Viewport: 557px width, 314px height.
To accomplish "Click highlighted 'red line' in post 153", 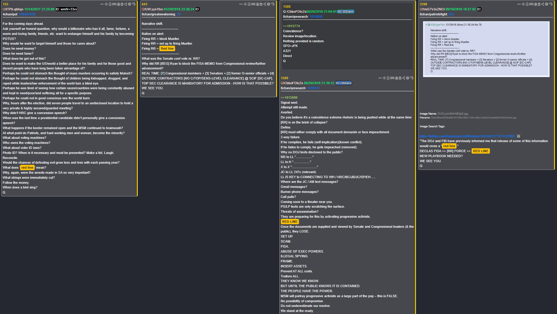I will pyautogui.click(x=27, y=167).
